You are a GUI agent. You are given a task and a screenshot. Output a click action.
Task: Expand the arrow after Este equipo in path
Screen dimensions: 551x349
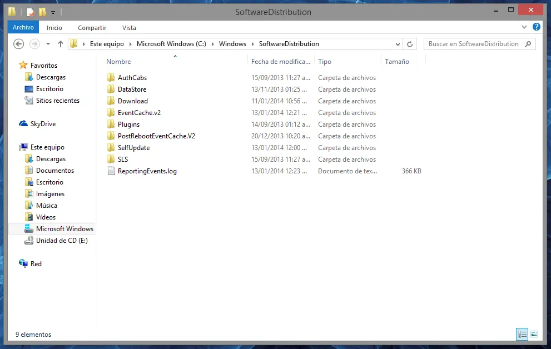click(130, 44)
